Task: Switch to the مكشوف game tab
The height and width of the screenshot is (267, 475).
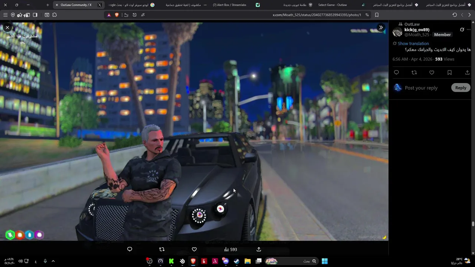Action: [183, 5]
